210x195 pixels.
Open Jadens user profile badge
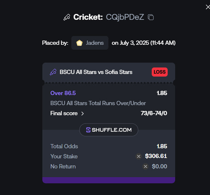click(x=90, y=43)
